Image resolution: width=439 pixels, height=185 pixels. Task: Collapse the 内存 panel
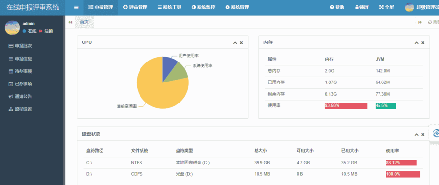(x=417, y=43)
